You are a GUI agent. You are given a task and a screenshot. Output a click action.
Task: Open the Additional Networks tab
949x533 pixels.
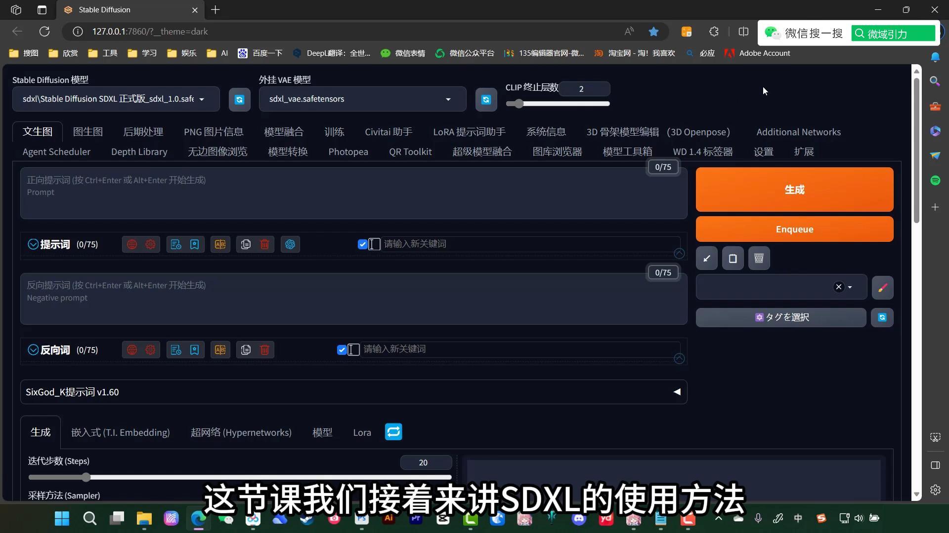pyautogui.click(x=798, y=132)
